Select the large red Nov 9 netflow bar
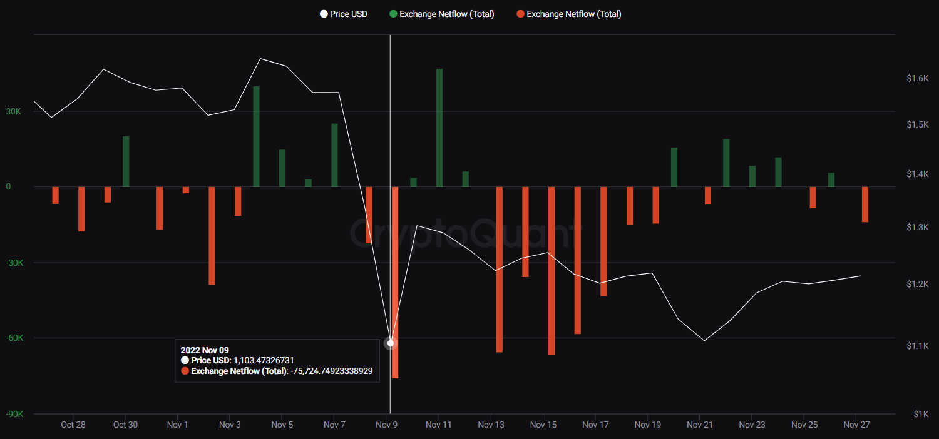The image size is (939, 439). coord(395,283)
